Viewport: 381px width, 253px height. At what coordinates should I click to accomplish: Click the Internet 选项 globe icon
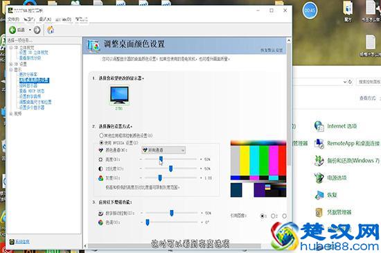319,126
